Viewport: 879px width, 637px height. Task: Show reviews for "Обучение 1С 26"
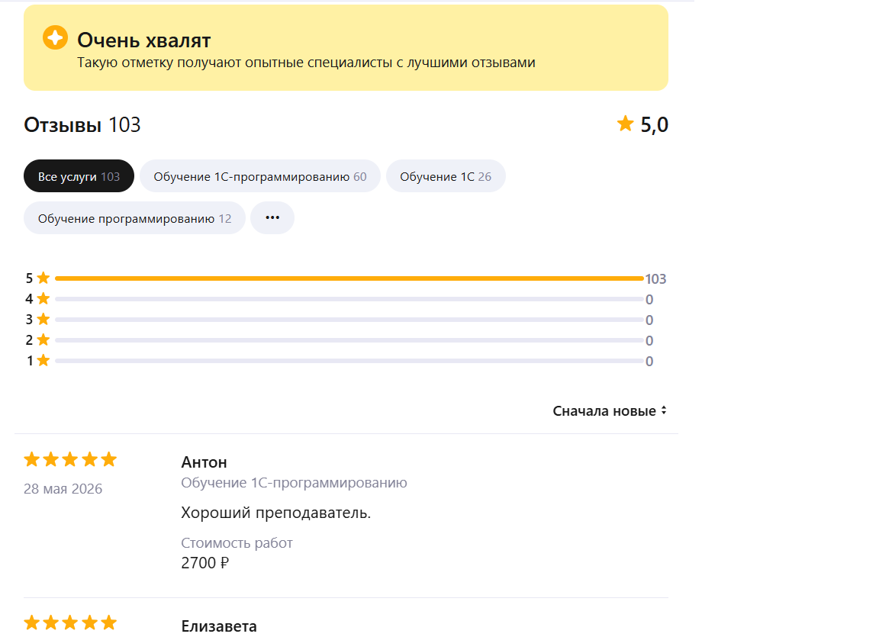446,176
